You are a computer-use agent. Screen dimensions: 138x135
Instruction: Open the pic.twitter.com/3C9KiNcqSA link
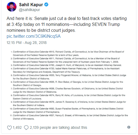click(34, 36)
